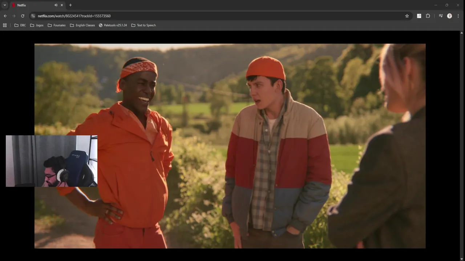Open the English Classes bookmarks folder
This screenshot has width=465, height=261.
(82, 25)
